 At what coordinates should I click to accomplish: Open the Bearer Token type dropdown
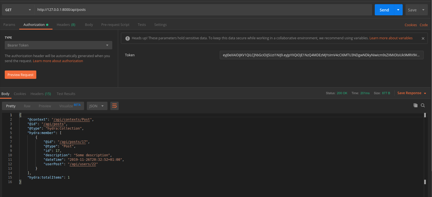pos(58,45)
